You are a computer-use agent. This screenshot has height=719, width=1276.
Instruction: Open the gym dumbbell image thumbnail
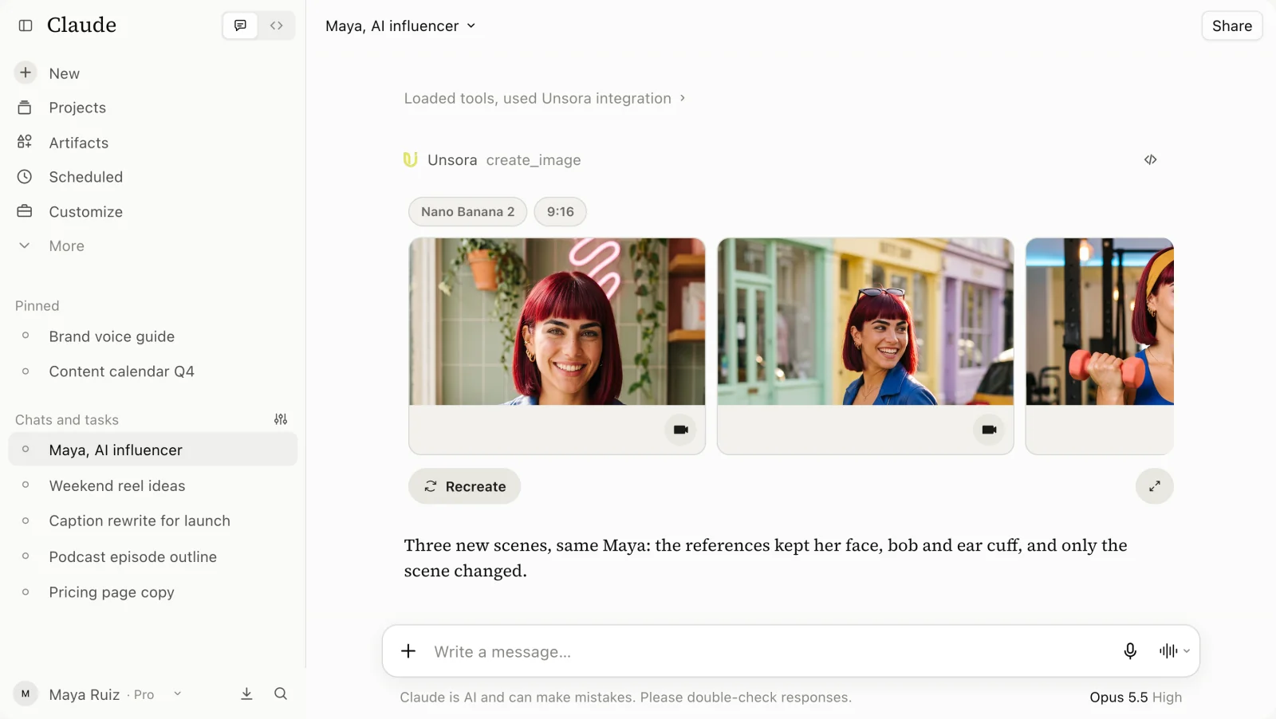click(1100, 321)
